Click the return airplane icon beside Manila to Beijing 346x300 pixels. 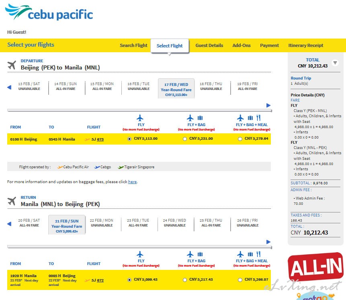(x=12, y=201)
